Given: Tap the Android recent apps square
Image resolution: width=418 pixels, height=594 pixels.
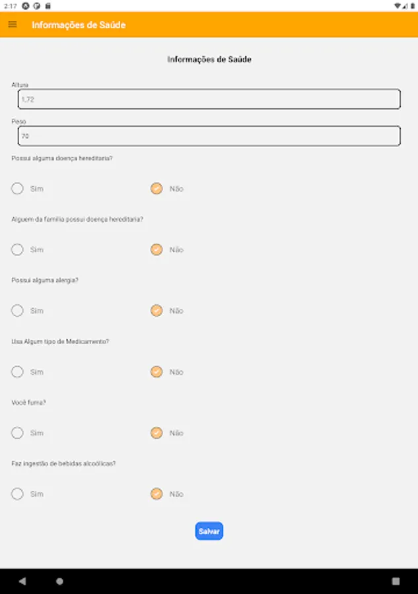Looking at the screenshot, I should [x=396, y=581].
